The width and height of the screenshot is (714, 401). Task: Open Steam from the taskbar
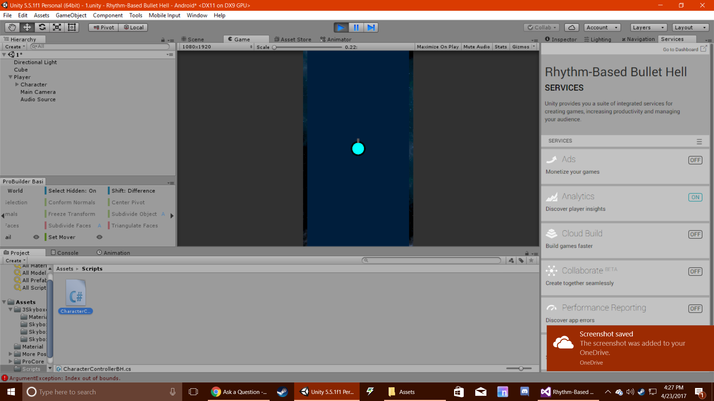click(282, 392)
